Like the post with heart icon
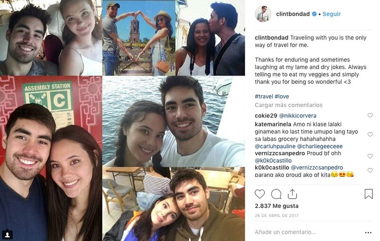The image size is (380, 241). (x=259, y=194)
